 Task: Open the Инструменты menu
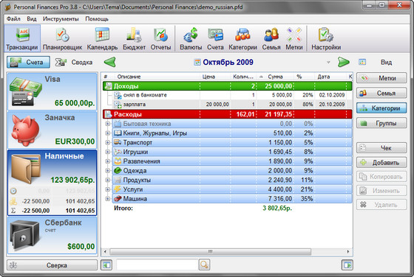pyautogui.click(x=61, y=19)
